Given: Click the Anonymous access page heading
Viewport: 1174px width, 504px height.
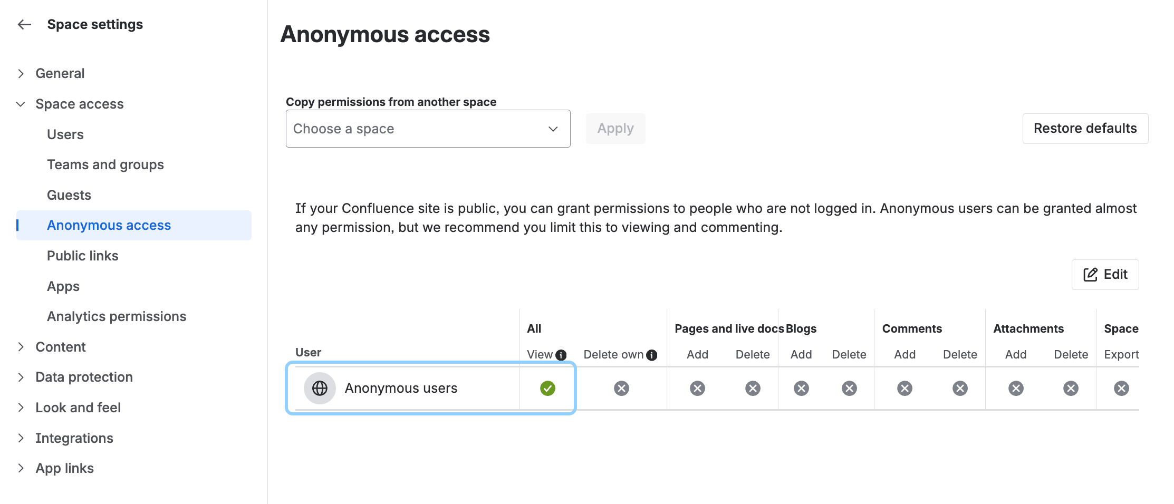Looking at the screenshot, I should (x=385, y=34).
